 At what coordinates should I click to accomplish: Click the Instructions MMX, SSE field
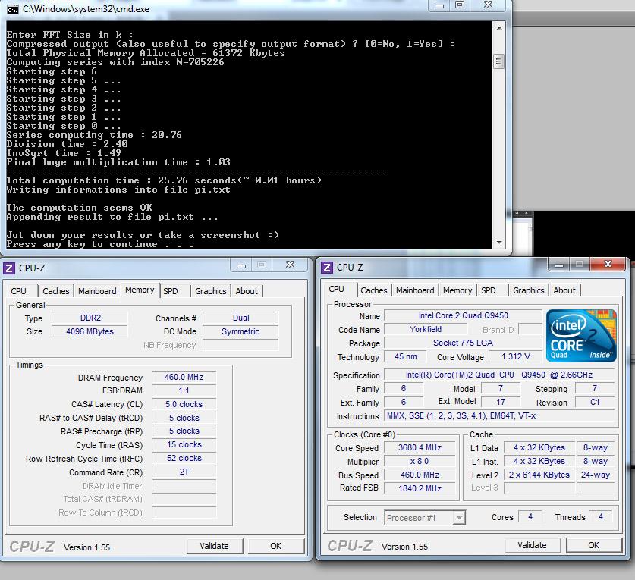499,415
